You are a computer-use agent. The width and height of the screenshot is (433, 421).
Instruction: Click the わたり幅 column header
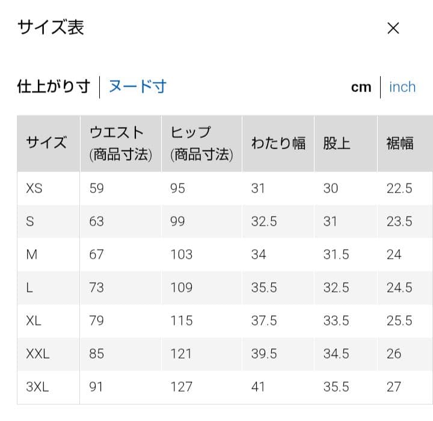click(278, 143)
